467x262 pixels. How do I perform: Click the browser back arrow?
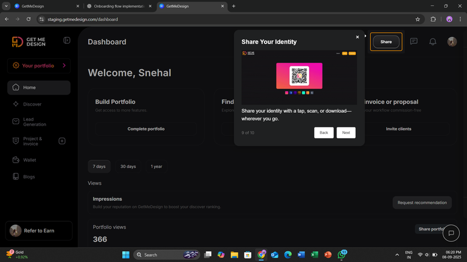(7, 19)
